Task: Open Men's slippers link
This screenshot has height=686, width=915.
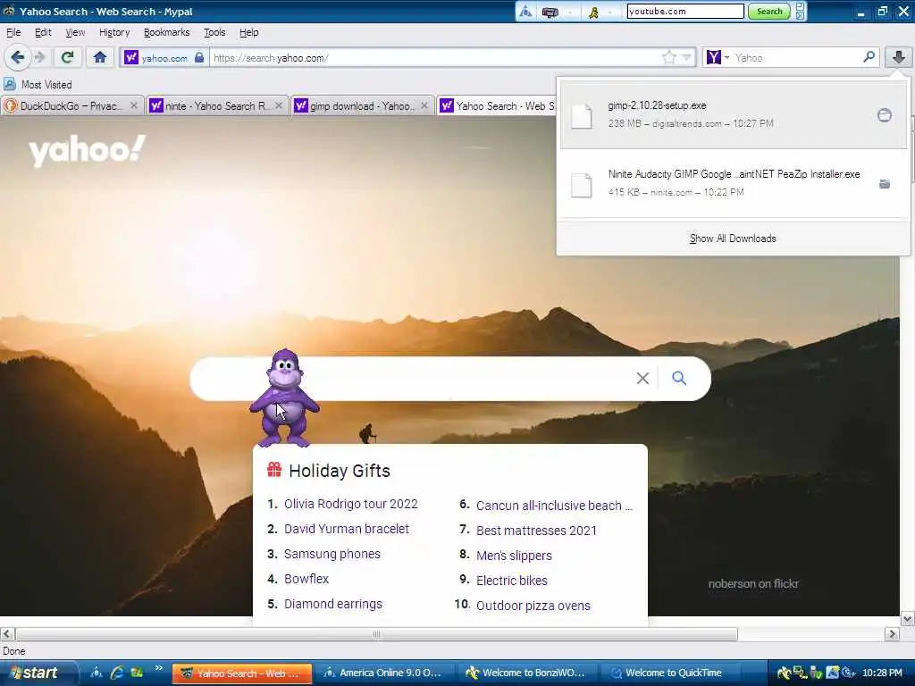Action: coord(514,556)
